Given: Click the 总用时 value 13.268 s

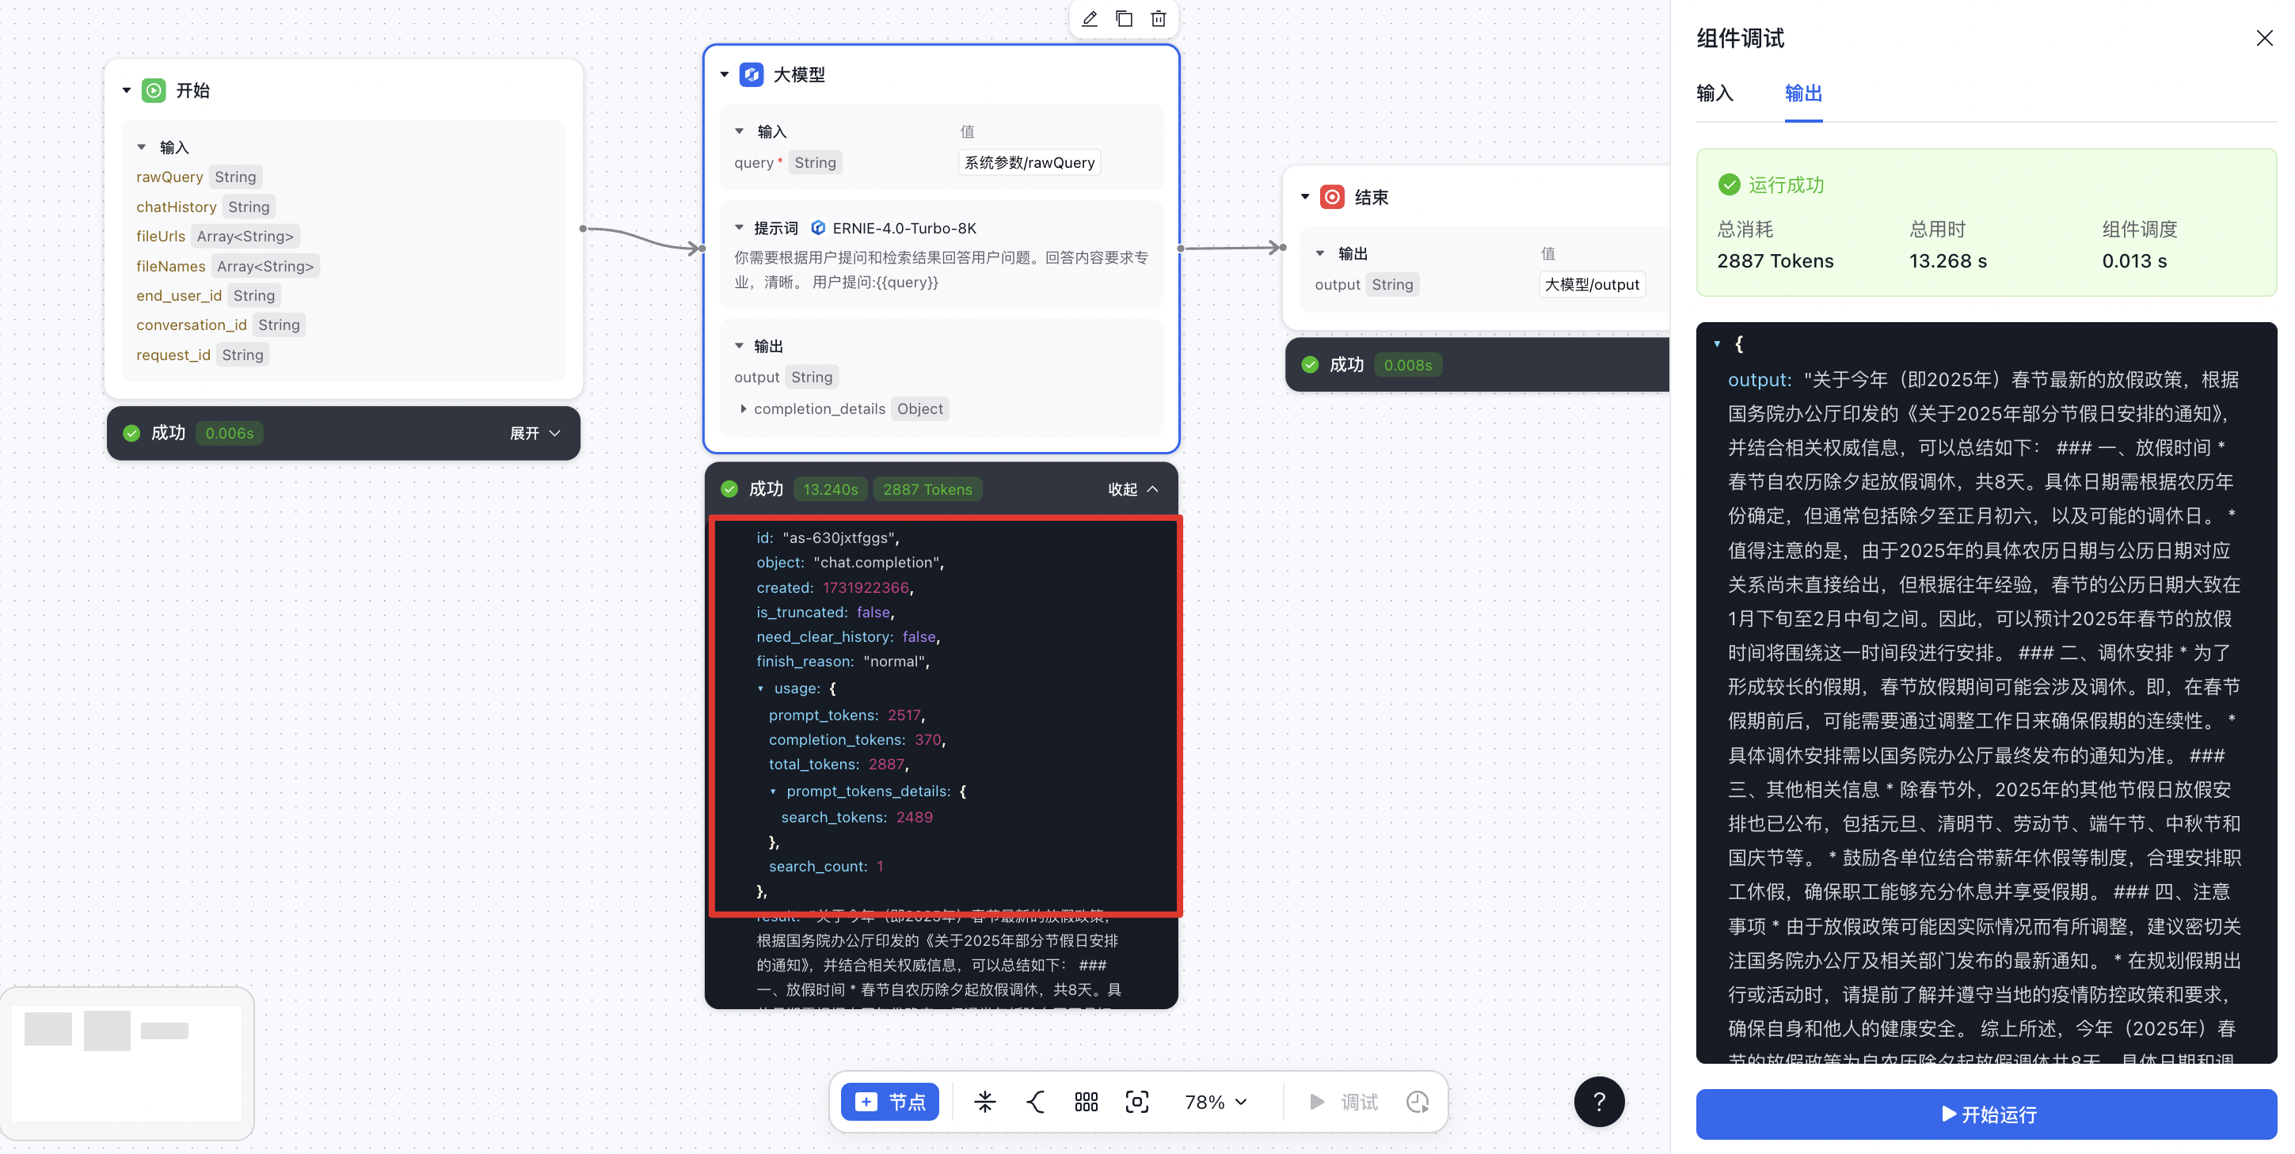Looking at the screenshot, I should (1947, 261).
